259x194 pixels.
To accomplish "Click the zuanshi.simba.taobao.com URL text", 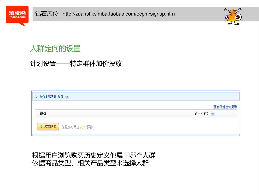I will [x=119, y=14].
